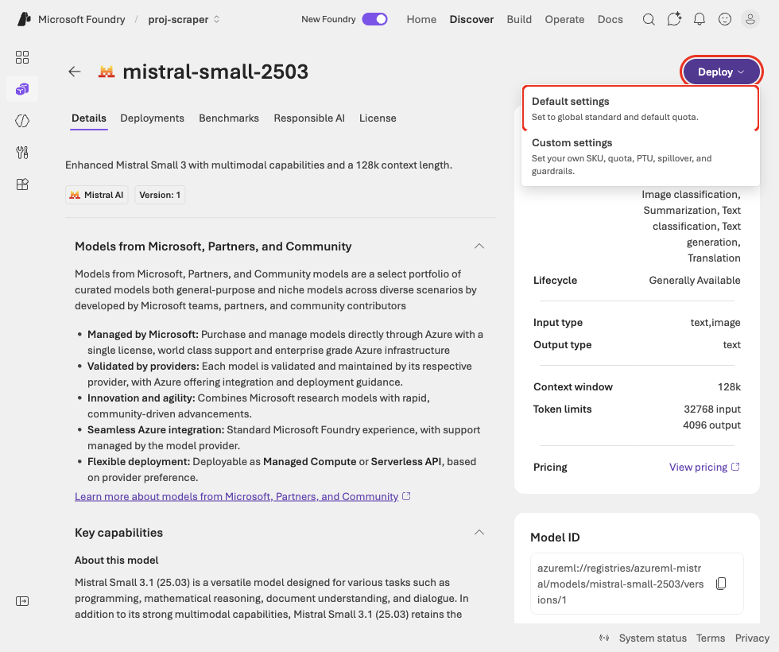
Task: Expand the sidebar with the bottom panel icon
Action: click(22, 601)
